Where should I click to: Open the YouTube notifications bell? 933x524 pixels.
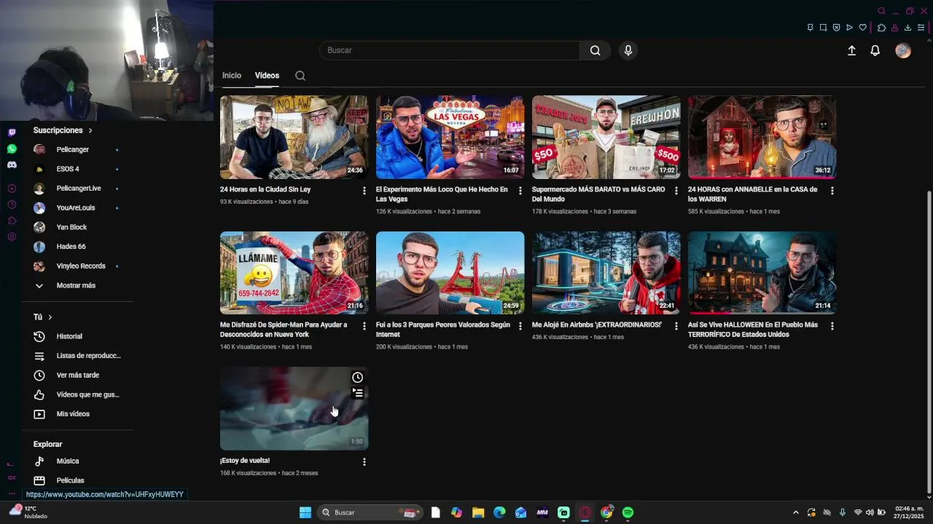point(875,50)
